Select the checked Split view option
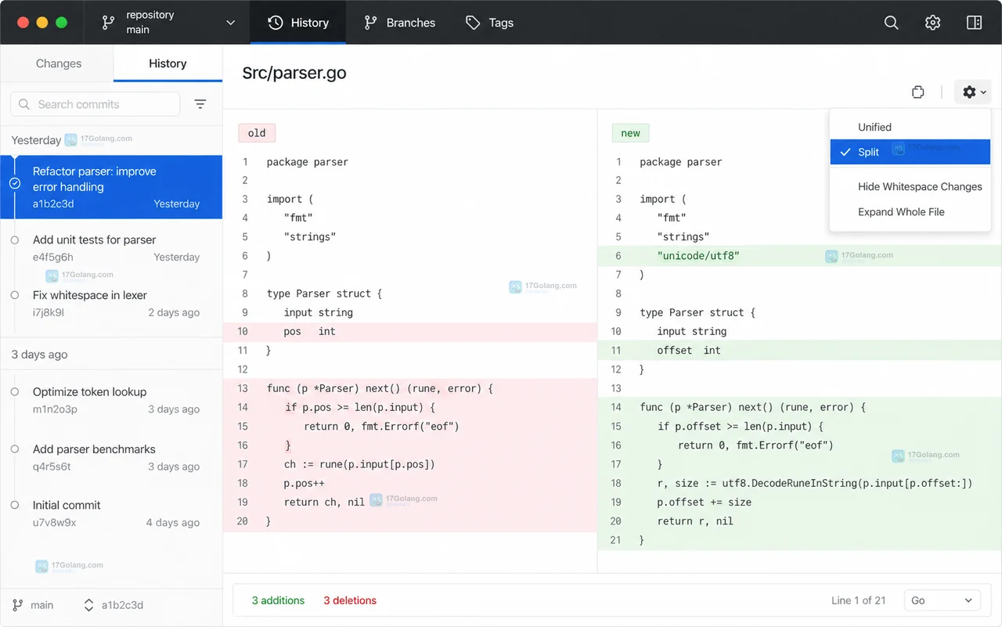Viewport: 1002px width, 627px height. [x=910, y=152]
